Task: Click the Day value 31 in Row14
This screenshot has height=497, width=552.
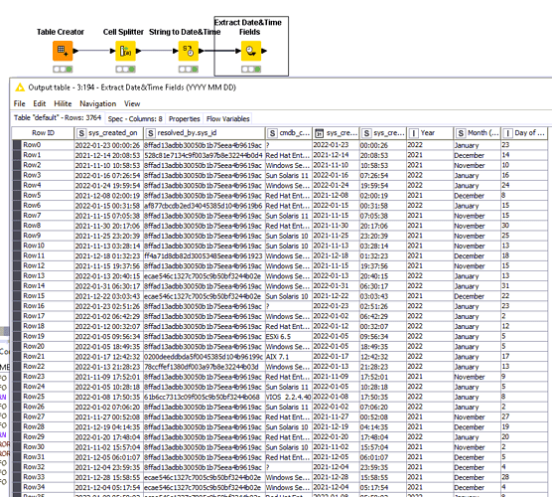Action: pos(524,286)
